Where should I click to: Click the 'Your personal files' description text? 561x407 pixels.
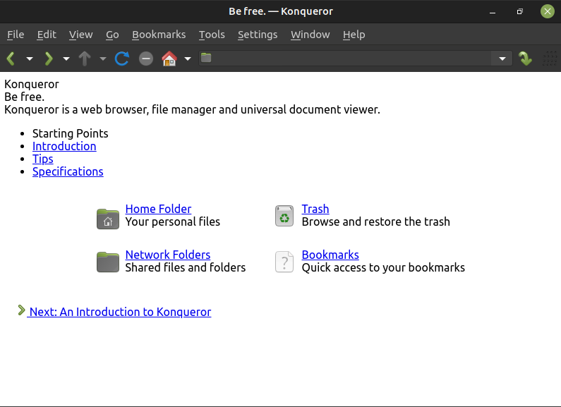pos(172,221)
